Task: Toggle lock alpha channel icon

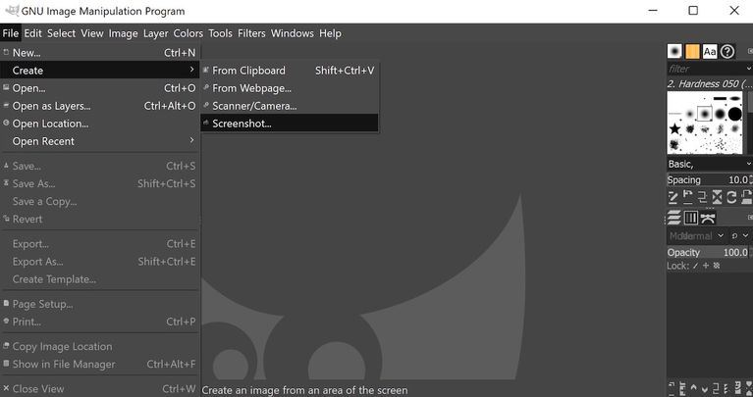Action: point(717,266)
